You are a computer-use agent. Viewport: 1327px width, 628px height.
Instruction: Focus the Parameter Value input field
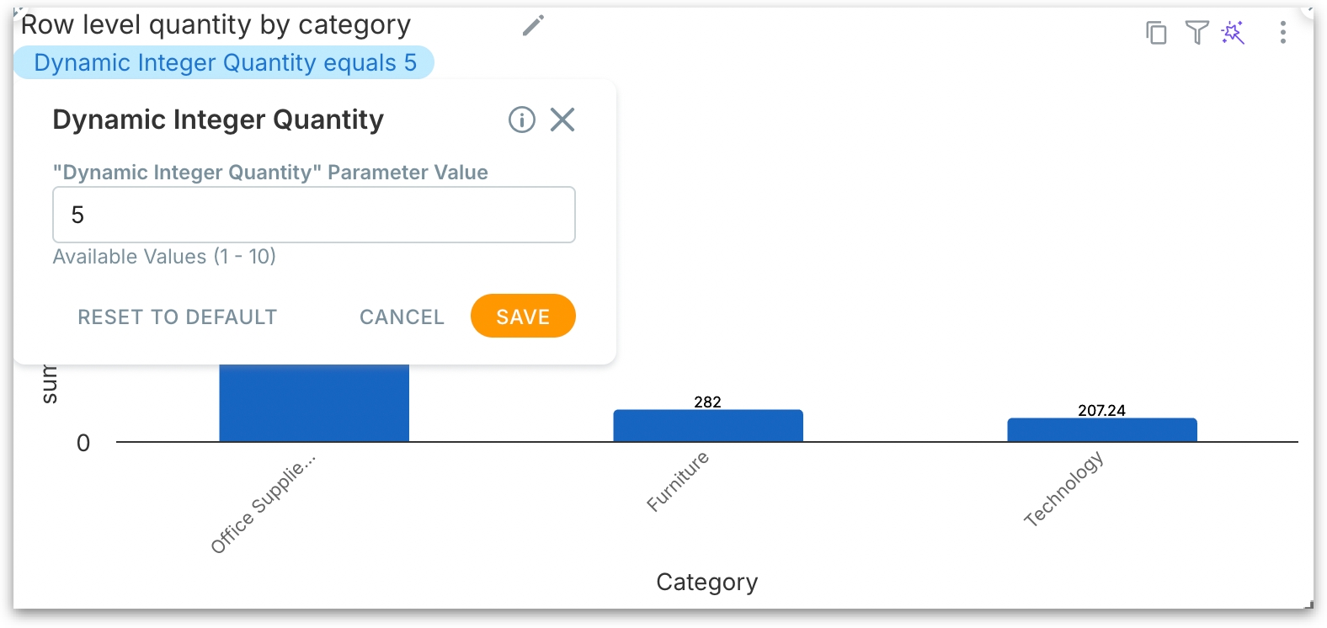pos(314,215)
